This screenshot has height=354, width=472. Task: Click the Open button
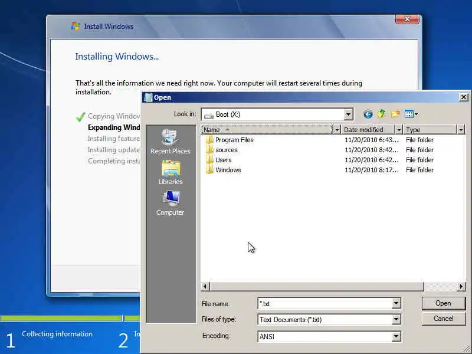tap(444, 303)
